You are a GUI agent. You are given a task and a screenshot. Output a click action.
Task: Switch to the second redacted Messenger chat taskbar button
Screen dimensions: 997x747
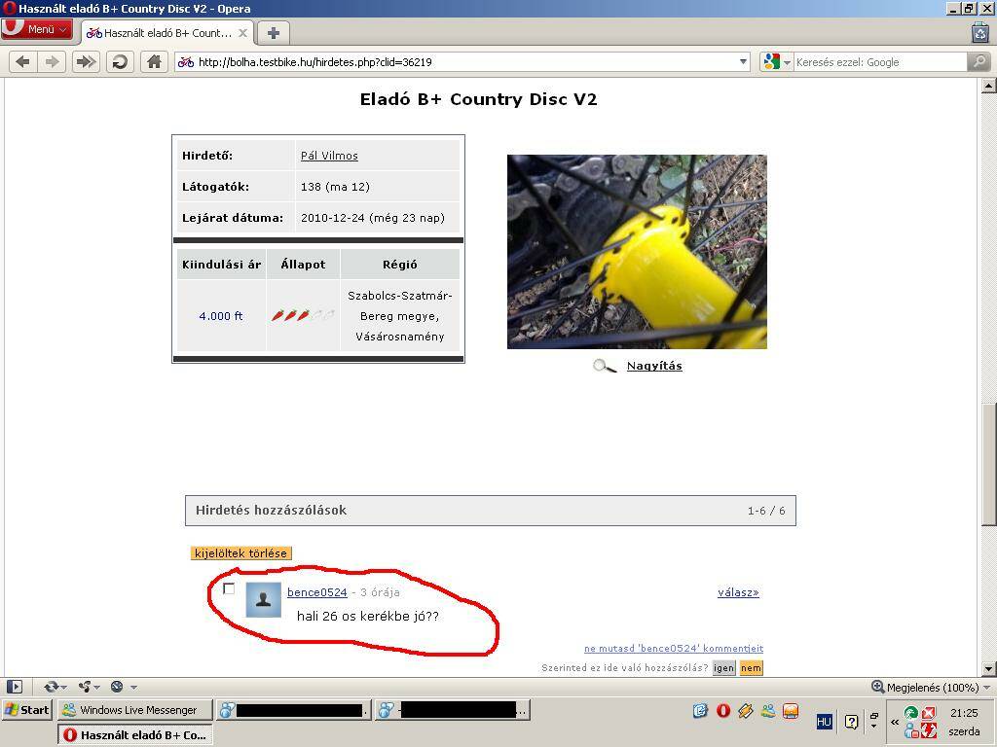452,710
